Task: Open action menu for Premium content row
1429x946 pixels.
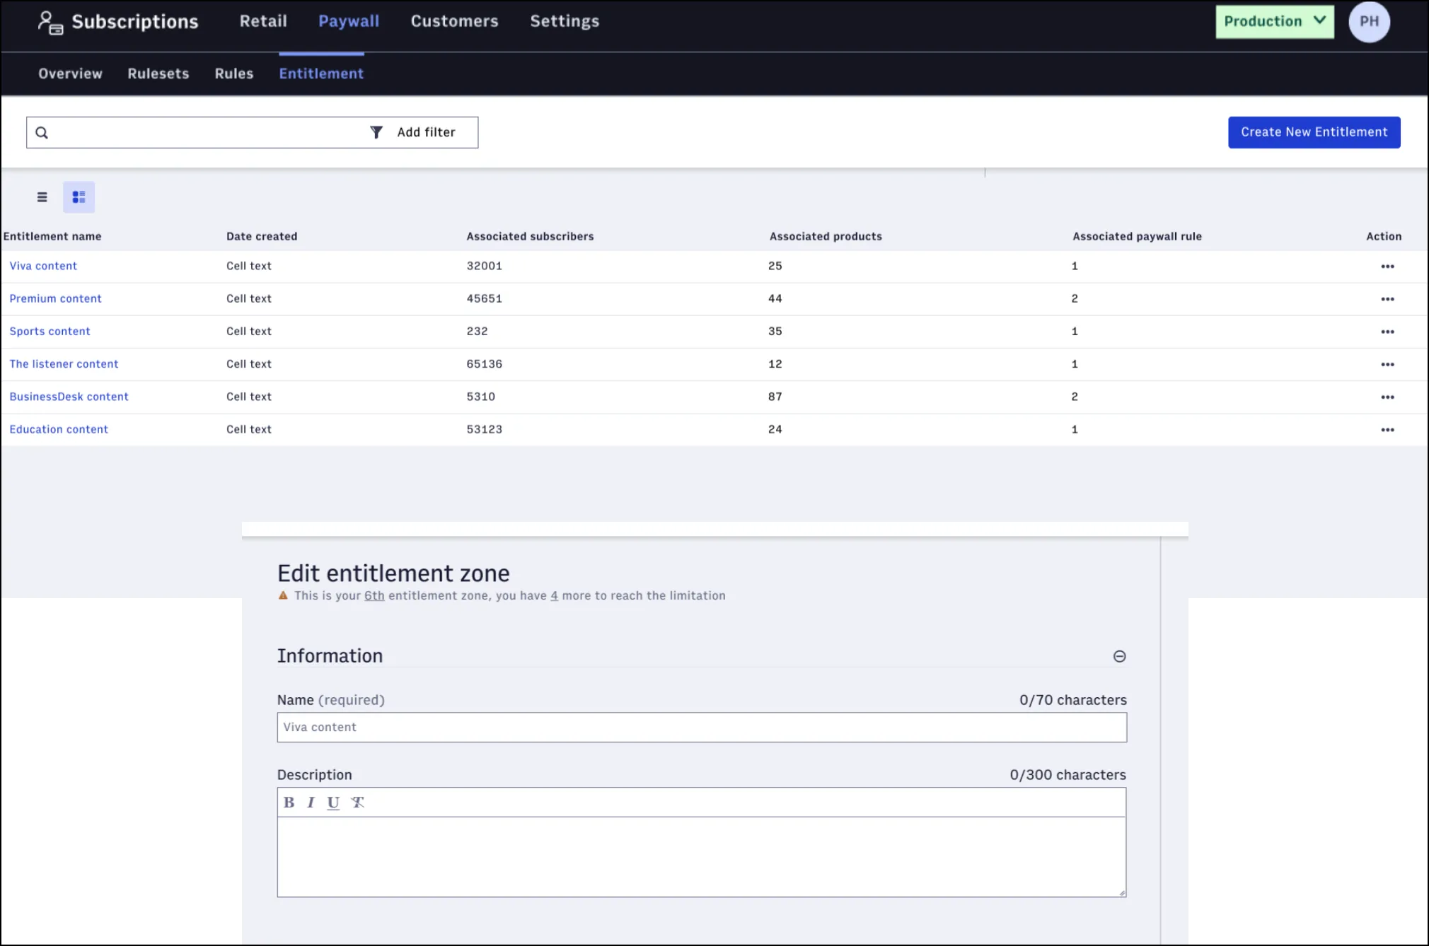Action: (1387, 299)
